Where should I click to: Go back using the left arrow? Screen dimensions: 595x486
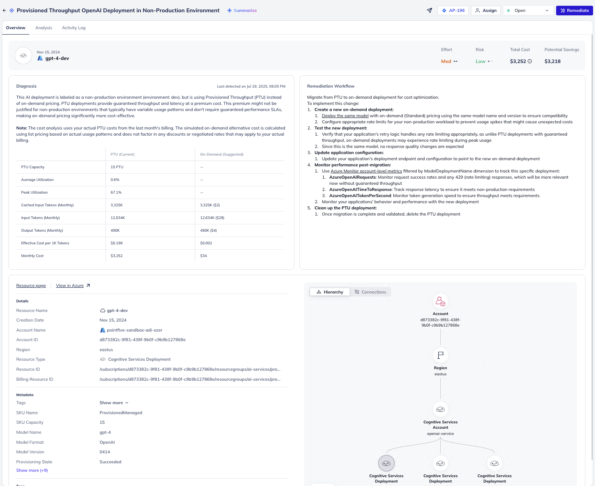(4, 10)
